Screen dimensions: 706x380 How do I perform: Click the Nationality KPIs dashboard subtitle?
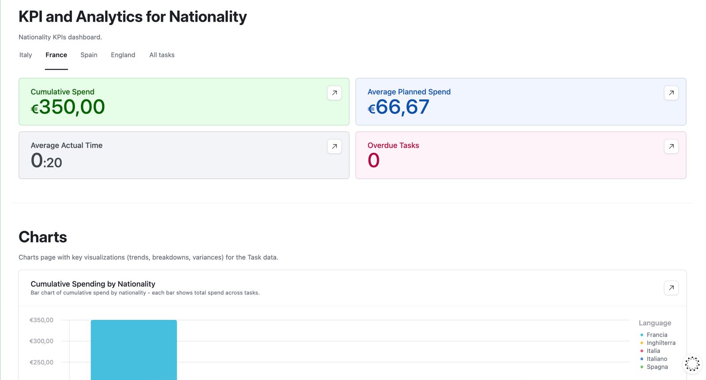click(x=60, y=37)
